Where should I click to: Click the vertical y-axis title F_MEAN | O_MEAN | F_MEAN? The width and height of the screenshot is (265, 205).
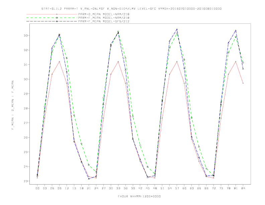coord(13,105)
